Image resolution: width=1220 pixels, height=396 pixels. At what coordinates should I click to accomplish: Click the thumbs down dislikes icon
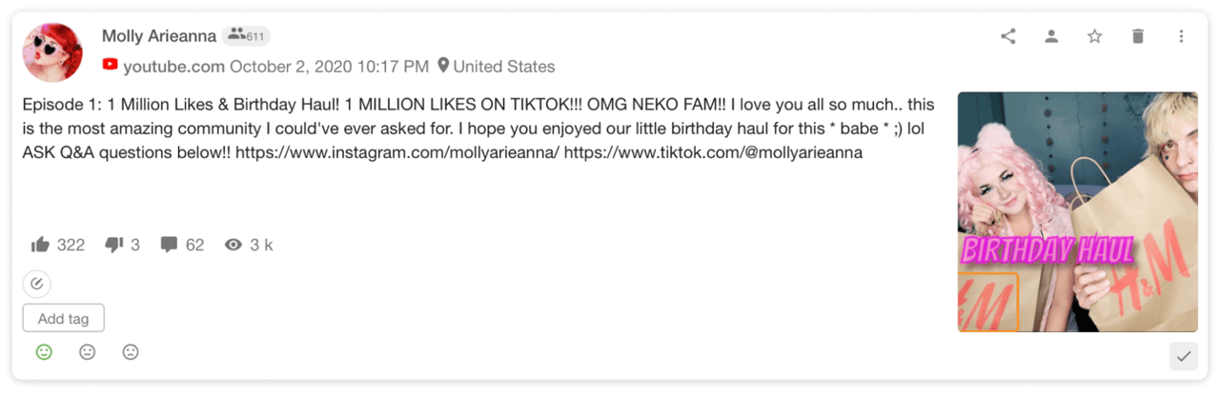tap(114, 245)
